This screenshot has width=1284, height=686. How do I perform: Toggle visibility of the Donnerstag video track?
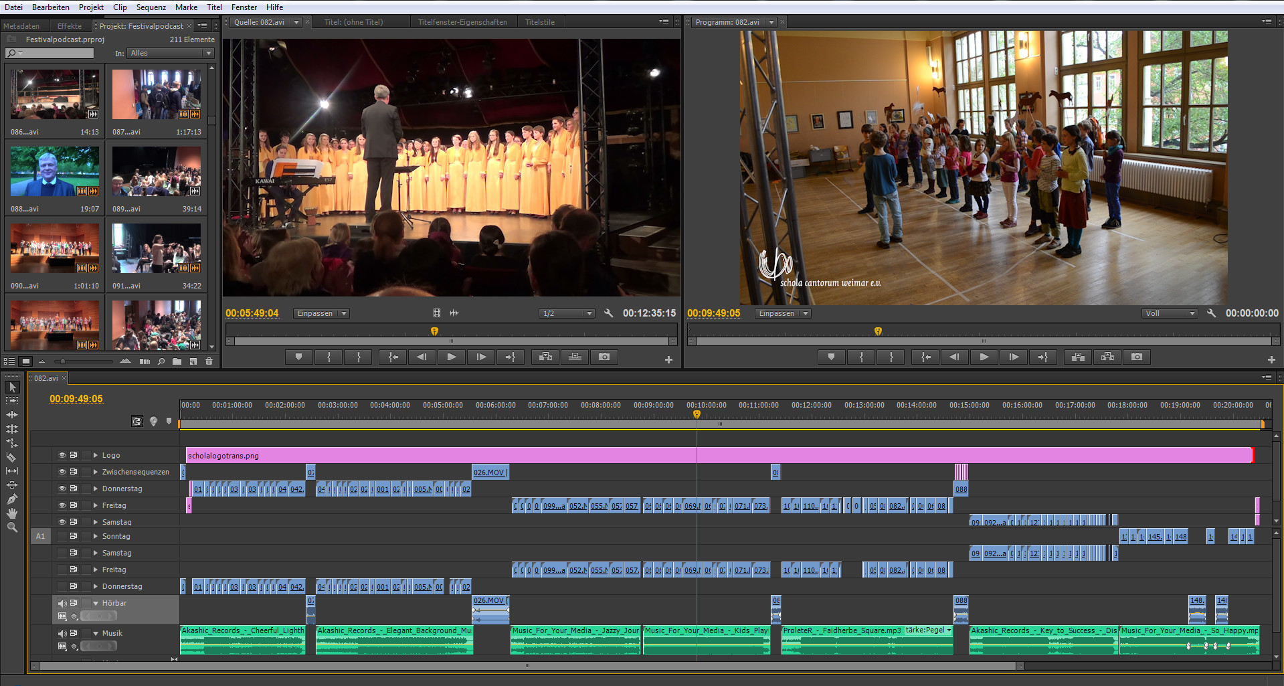(x=62, y=489)
